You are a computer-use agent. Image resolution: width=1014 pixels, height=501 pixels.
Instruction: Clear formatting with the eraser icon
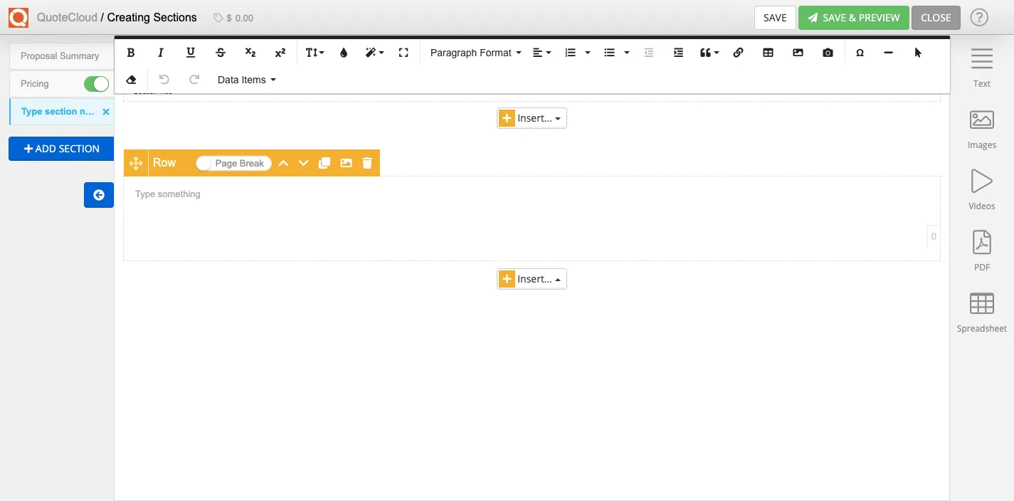[130, 79]
